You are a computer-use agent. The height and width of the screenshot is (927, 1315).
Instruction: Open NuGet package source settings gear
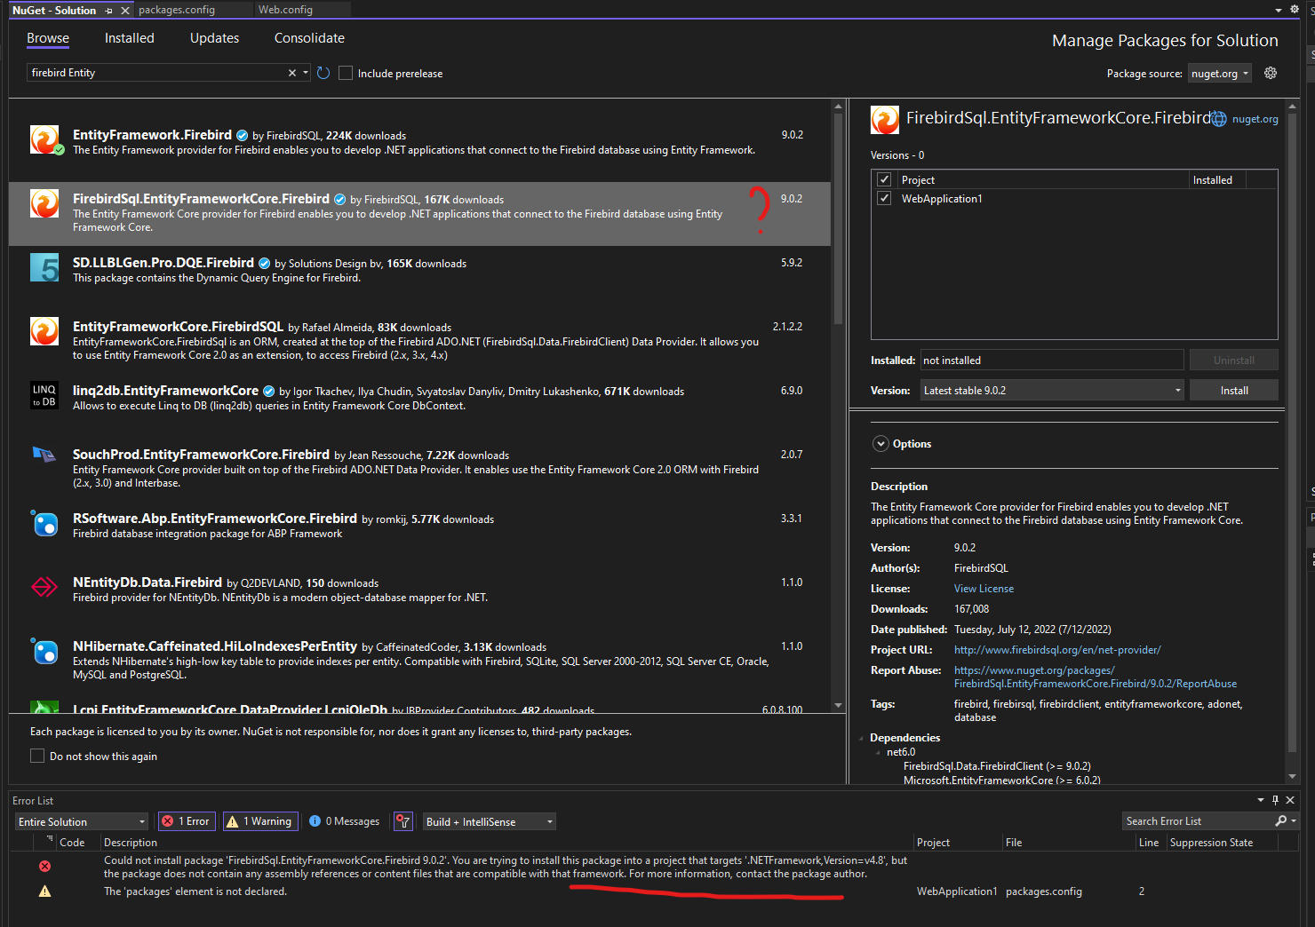tap(1271, 73)
